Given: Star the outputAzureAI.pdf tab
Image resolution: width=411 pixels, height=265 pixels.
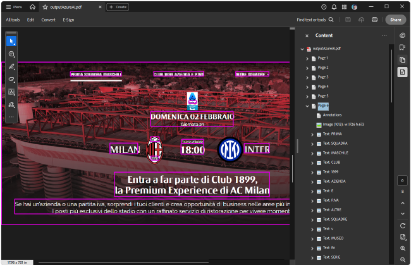Looking at the screenshot, I should pos(45,7).
